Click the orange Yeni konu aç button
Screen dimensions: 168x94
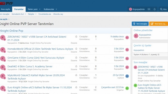159,24
